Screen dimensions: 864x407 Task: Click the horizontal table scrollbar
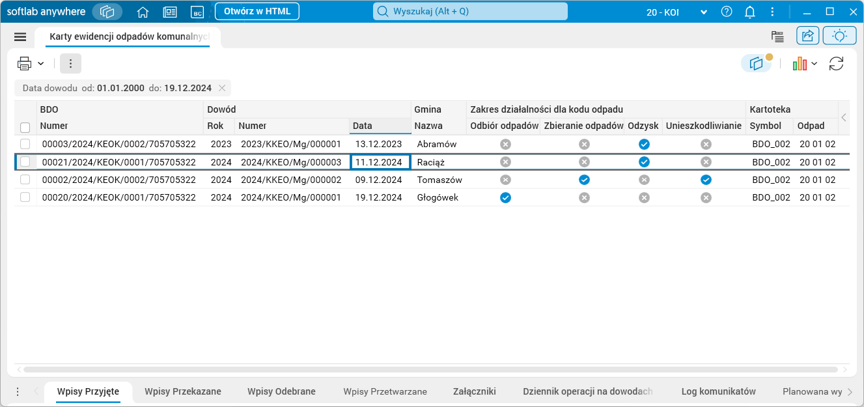pos(430,370)
